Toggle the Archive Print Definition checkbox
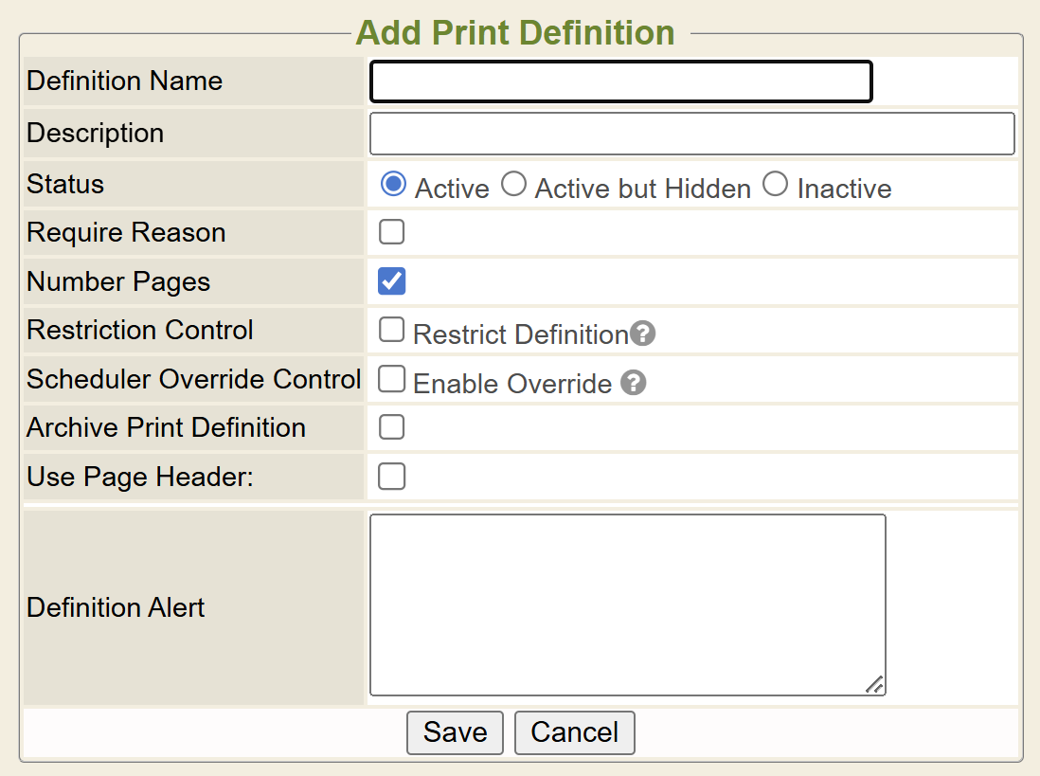The width and height of the screenshot is (1040, 776). 391,427
